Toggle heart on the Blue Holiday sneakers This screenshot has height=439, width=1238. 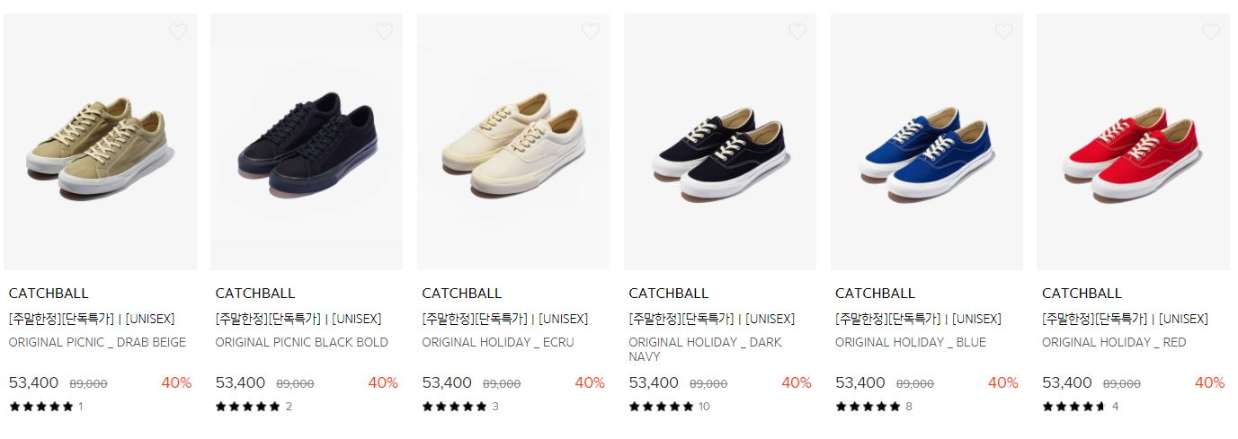(x=1004, y=32)
